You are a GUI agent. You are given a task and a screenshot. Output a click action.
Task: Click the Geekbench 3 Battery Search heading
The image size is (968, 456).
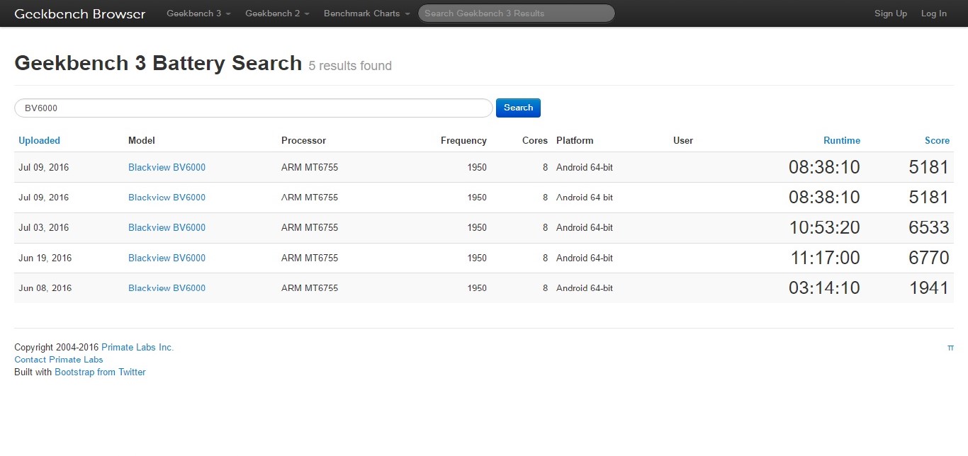[x=158, y=63]
